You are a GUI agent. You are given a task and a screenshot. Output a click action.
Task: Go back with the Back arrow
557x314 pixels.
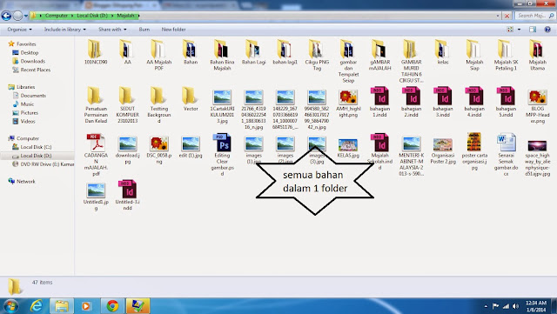click(x=6, y=16)
